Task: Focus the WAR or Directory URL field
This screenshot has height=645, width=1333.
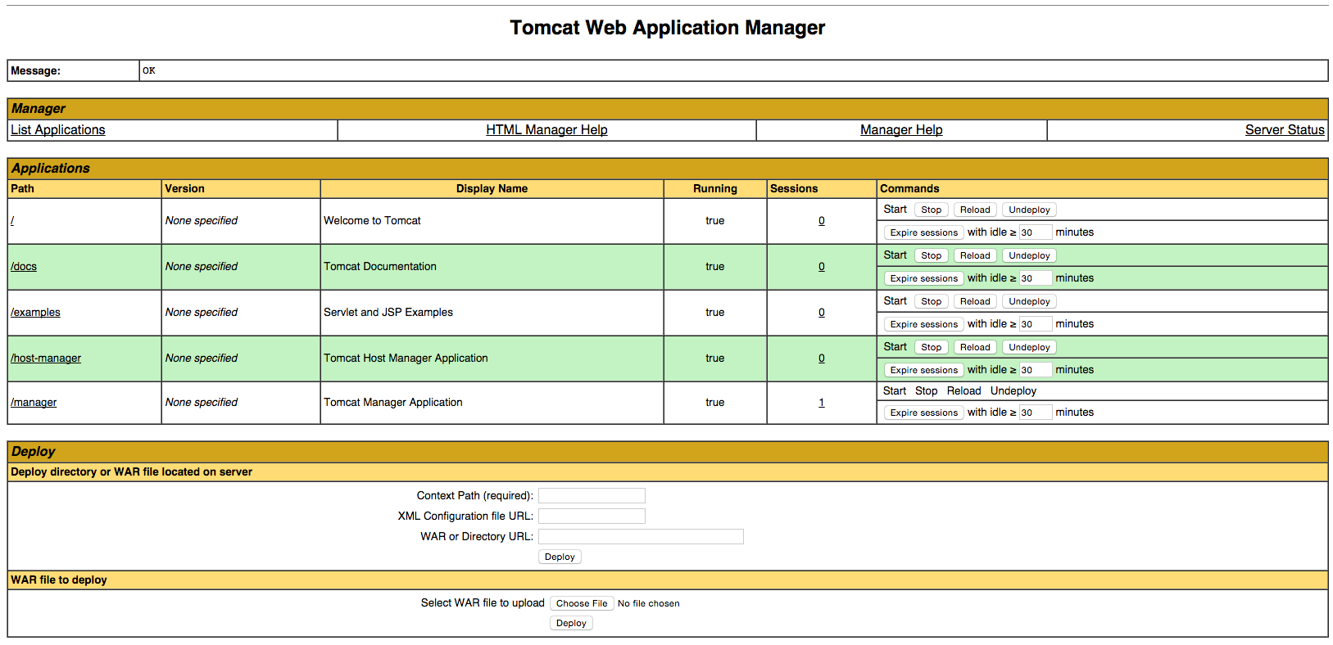Action: click(641, 537)
